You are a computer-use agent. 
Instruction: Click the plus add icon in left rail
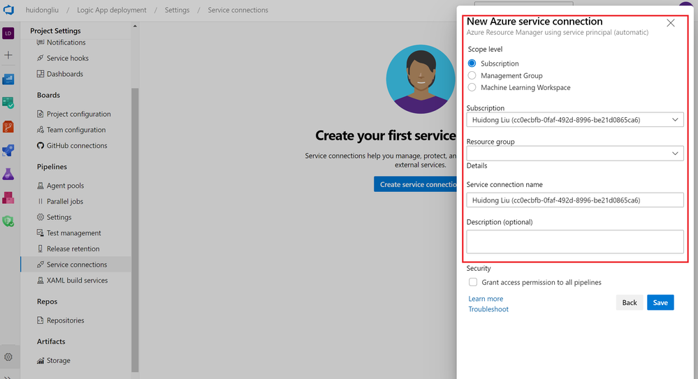(8, 55)
